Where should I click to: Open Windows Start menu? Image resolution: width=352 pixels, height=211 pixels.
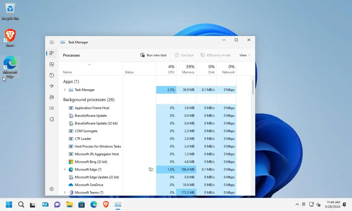[9, 204]
